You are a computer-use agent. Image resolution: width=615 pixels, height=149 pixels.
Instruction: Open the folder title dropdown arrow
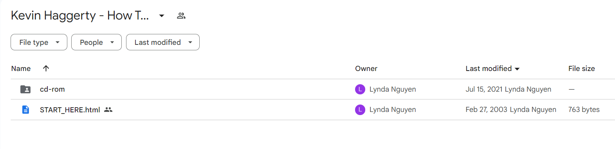pyautogui.click(x=161, y=16)
